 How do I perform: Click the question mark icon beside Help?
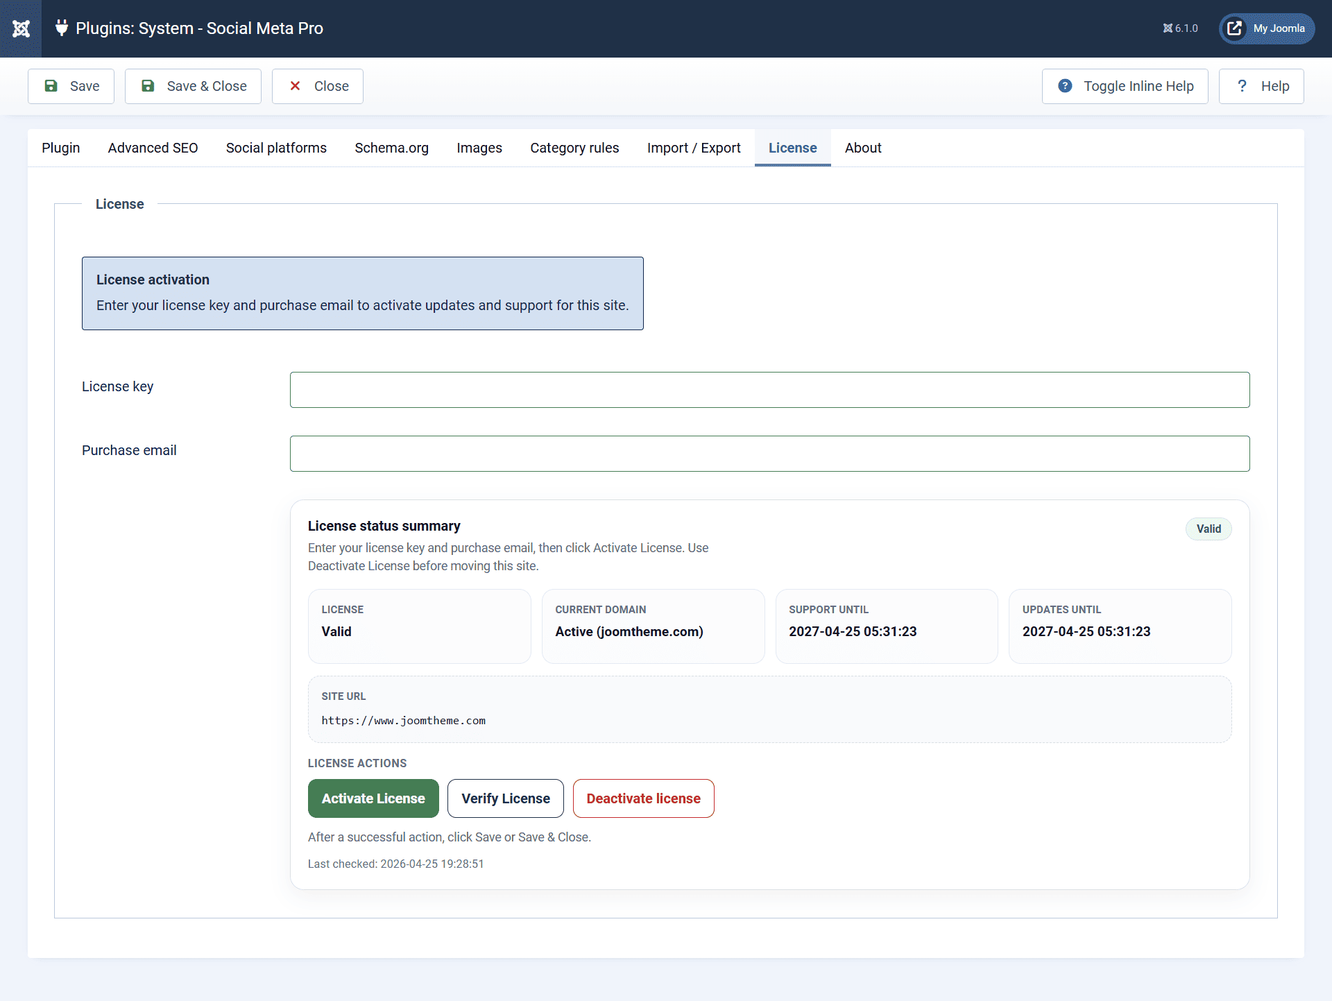(1242, 85)
